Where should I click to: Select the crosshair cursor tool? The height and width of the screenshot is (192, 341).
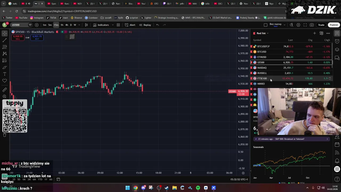pos(5,33)
